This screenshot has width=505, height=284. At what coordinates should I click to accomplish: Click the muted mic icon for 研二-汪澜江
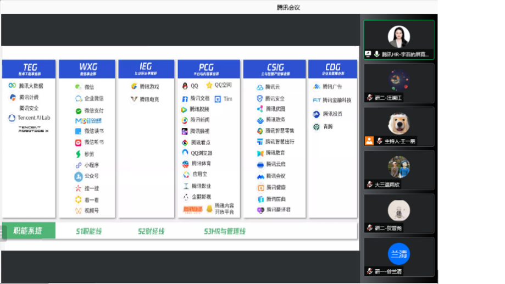click(370, 98)
